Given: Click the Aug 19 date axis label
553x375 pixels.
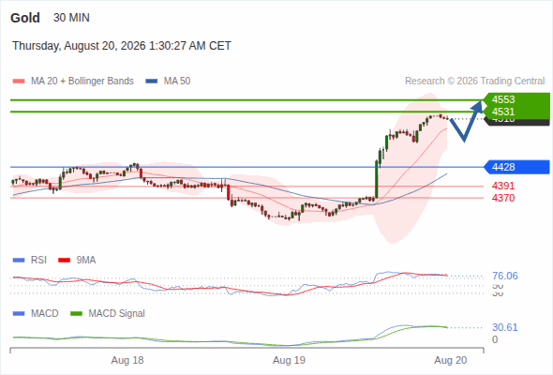Looking at the screenshot, I should click(x=289, y=360).
